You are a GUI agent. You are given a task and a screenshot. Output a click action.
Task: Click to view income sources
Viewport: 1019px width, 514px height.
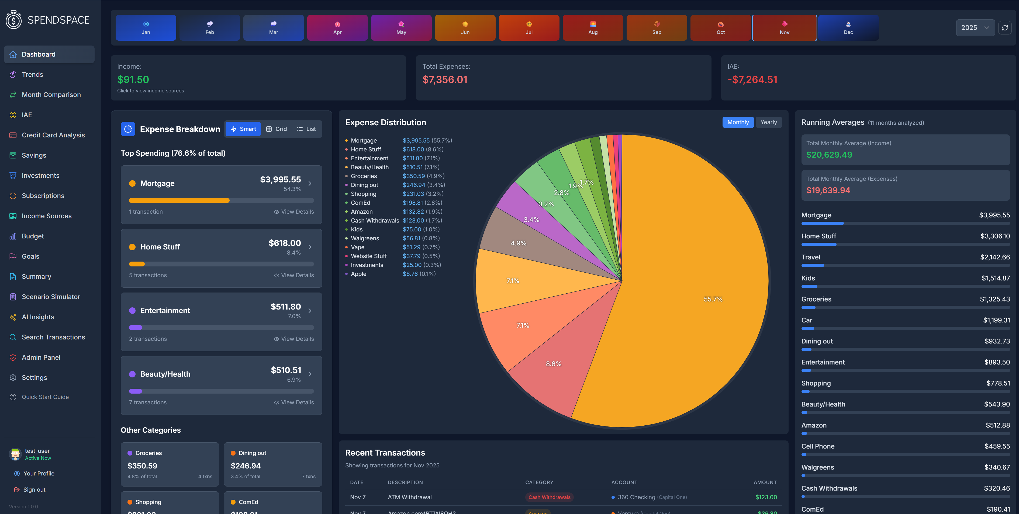(x=151, y=91)
